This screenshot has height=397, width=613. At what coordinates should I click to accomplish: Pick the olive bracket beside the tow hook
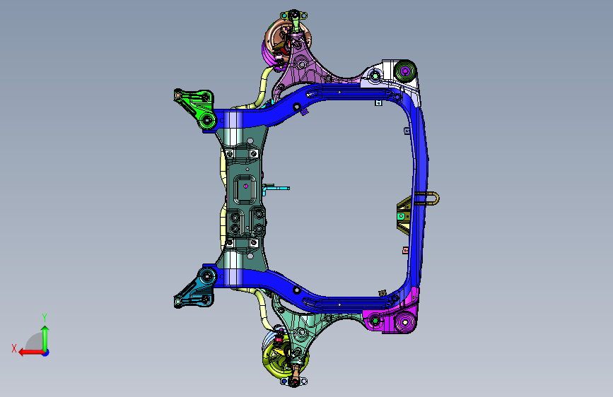point(404,215)
